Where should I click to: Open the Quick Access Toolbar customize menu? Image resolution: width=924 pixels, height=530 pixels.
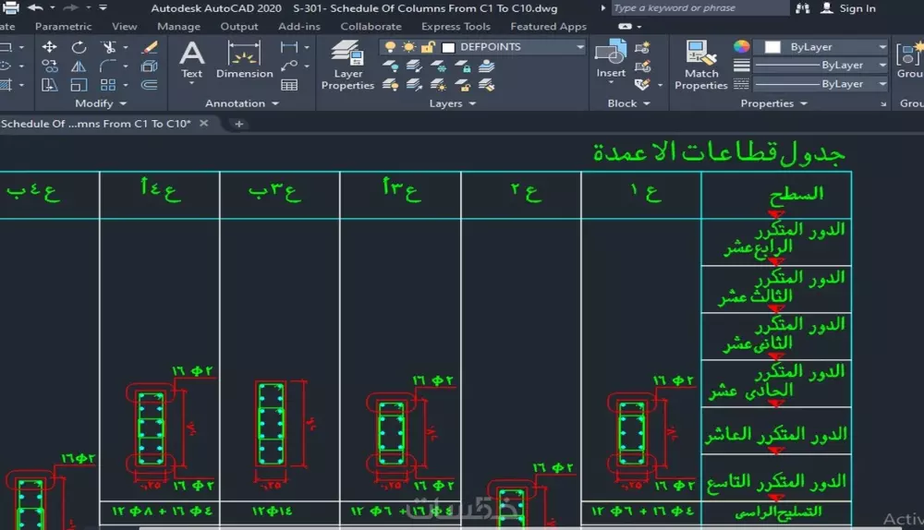(x=103, y=7)
